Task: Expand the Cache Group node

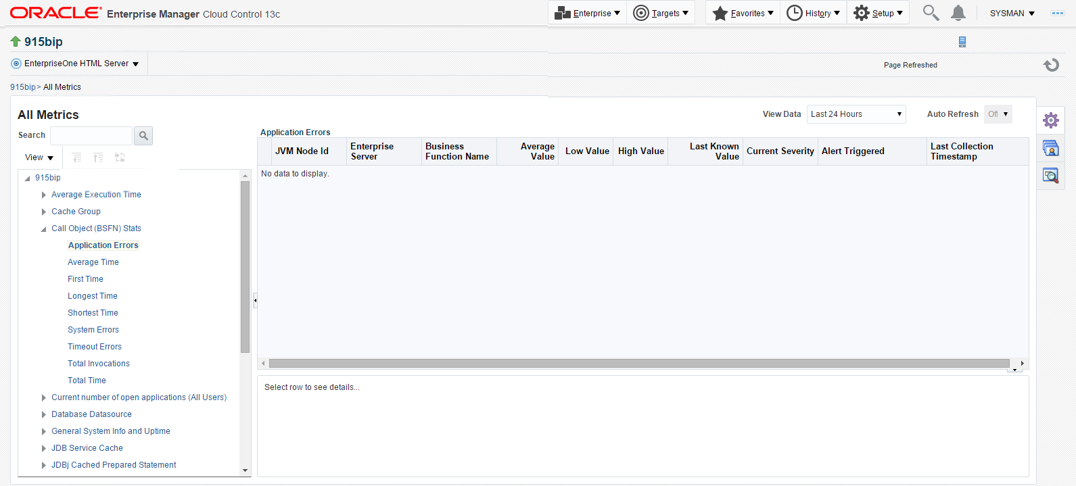Action: 44,212
